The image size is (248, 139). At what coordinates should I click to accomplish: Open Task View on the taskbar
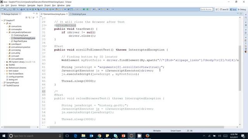point(67,136)
